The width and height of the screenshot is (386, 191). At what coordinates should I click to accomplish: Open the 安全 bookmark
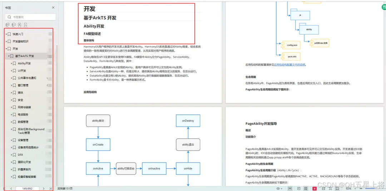(x=20, y=100)
